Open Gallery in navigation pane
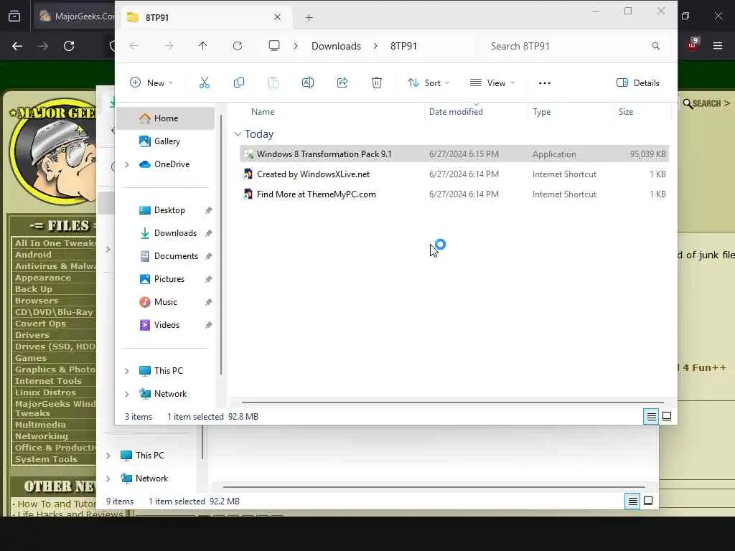The image size is (735, 551). [165, 141]
